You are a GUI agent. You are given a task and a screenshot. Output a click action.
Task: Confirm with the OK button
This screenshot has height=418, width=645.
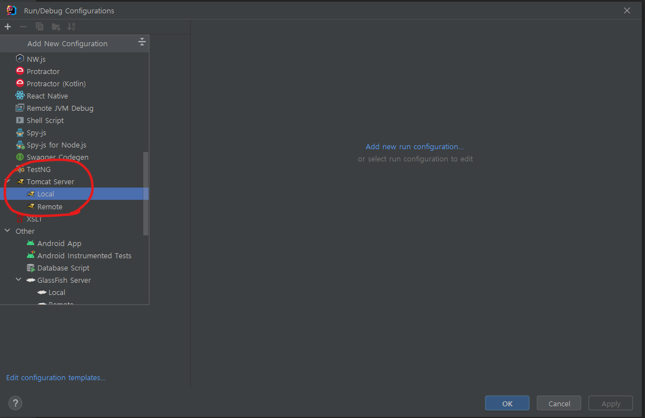[x=507, y=403]
